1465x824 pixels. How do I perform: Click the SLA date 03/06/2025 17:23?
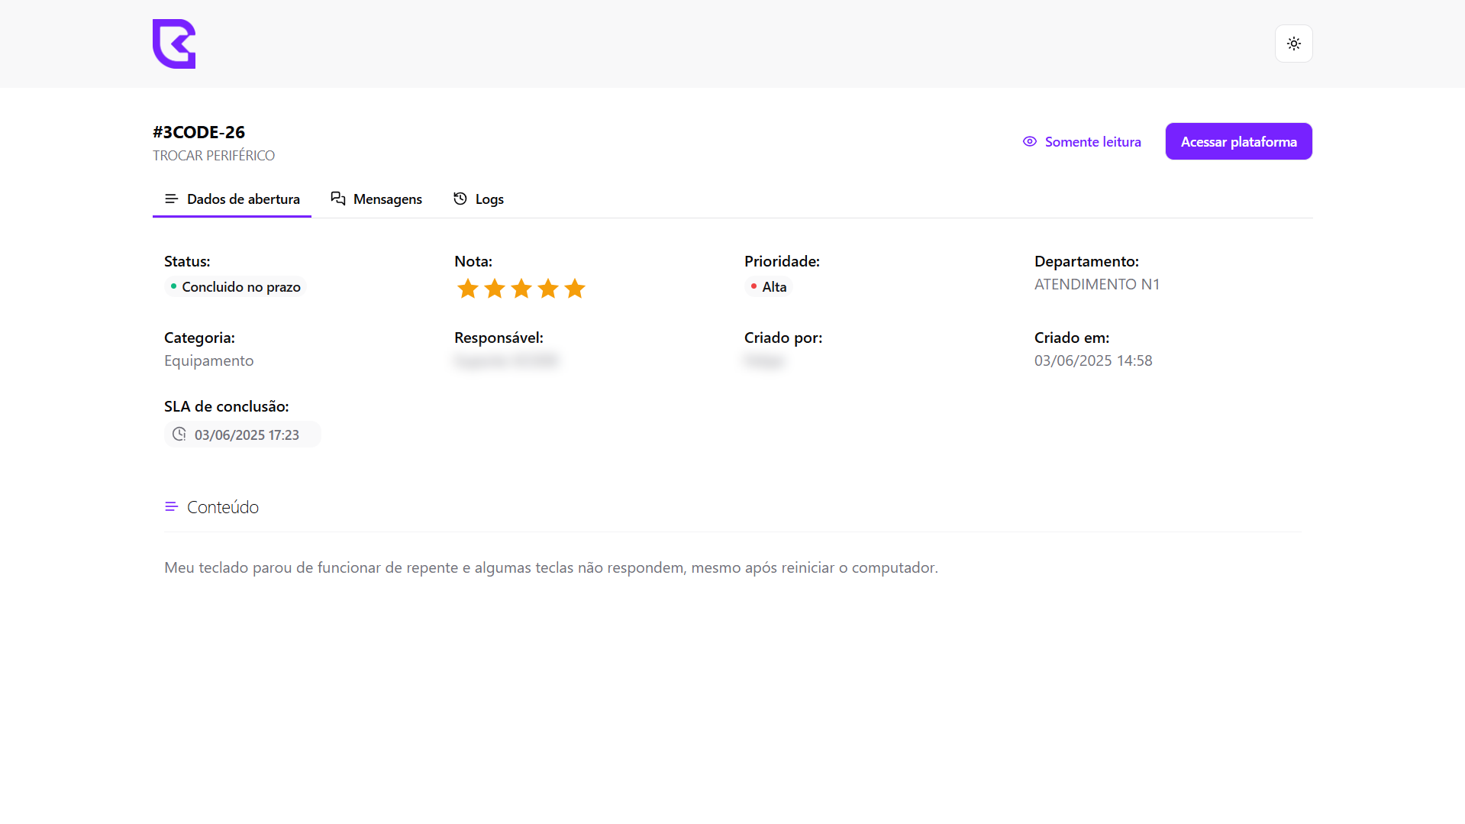[247, 435]
